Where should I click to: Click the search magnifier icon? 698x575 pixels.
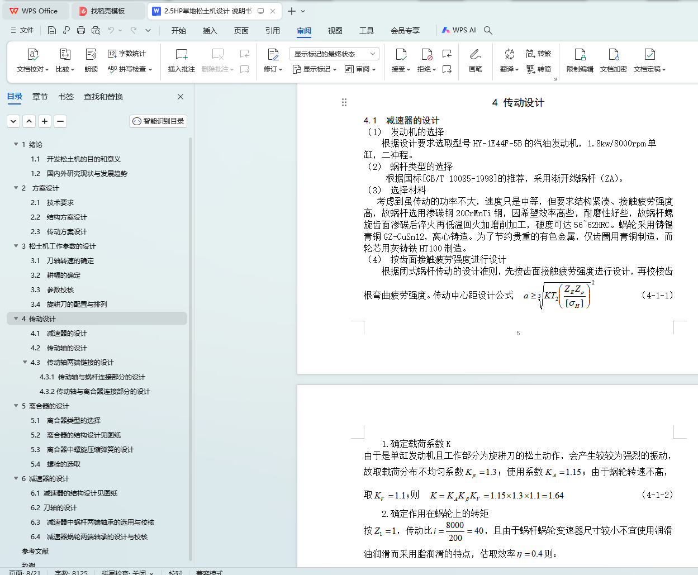coord(488,30)
